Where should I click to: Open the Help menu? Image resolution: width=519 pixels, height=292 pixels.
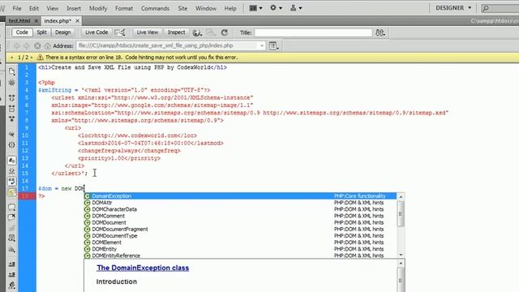[x=230, y=8]
